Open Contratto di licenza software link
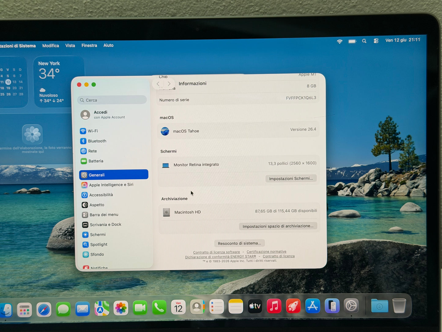This screenshot has height=332, width=442. (217, 252)
